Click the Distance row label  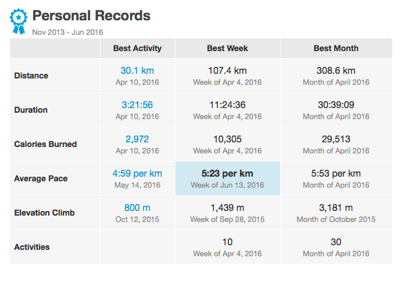[31, 76]
